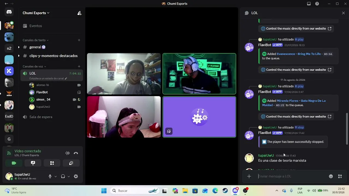Click FlaviBot name in the stop message

pos(264,133)
